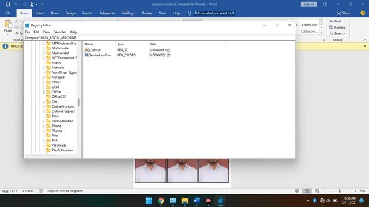Select the (Default) registry value
This screenshot has height=207, width=369.
[x=93, y=50]
